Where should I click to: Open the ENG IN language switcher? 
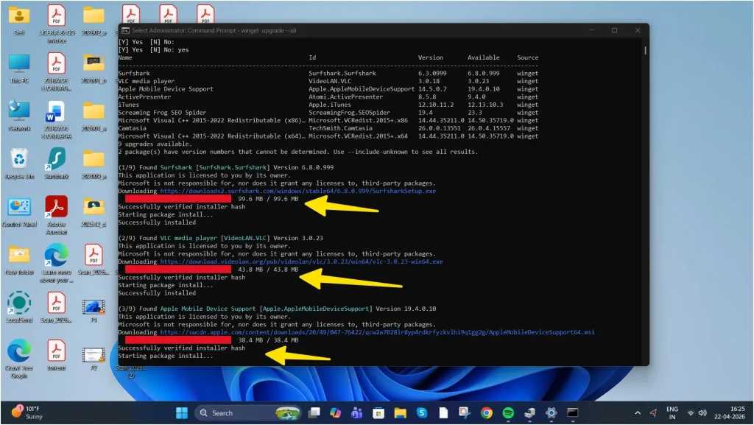click(672, 413)
